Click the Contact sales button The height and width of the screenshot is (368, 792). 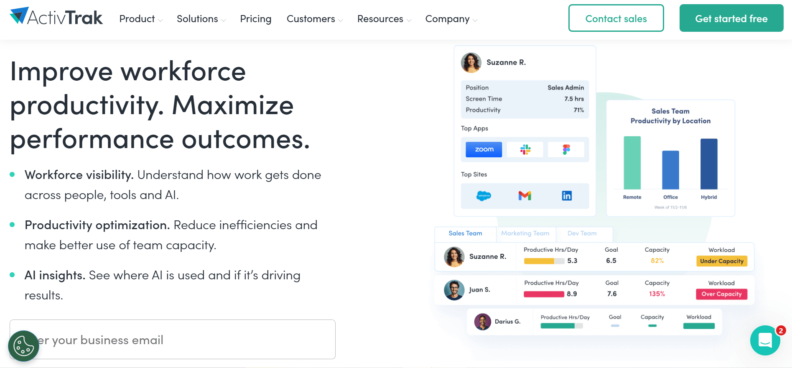(x=616, y=18)
